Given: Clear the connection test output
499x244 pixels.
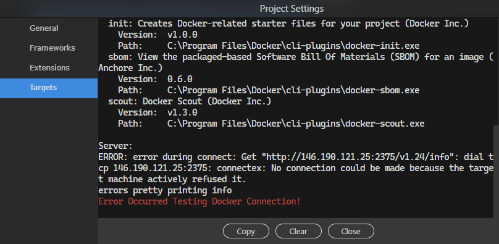Looking at the screenshot, I should click(298, 231).
